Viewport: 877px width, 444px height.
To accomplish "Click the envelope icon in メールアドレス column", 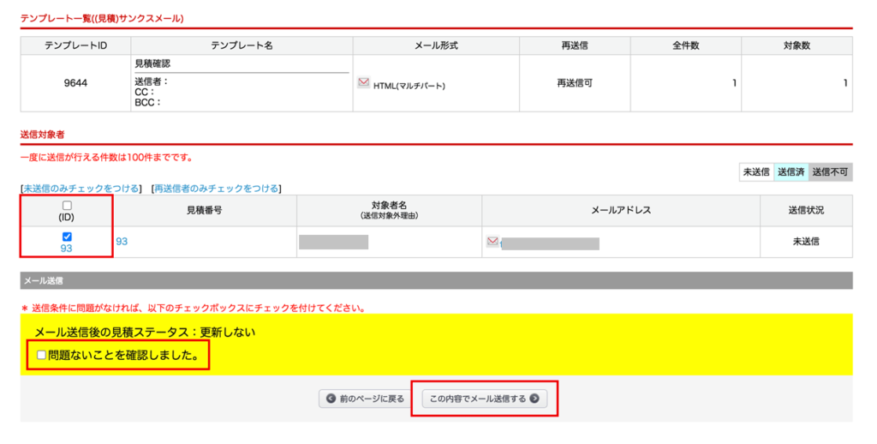I will pos(492,242).
